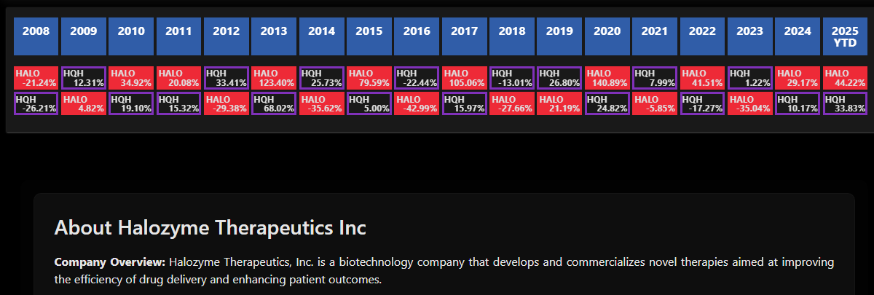Click HALO 123.40% cell under 2013
The height and width of the screenshot is (295, 874).
tap(273, 78)
